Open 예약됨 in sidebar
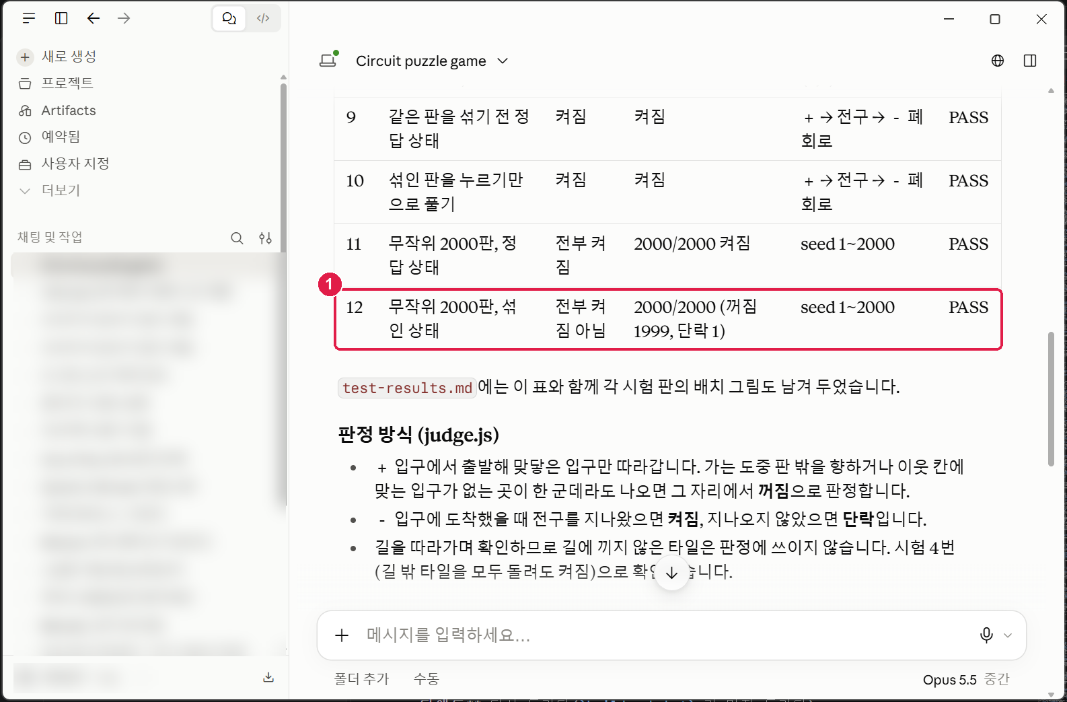 click(x=61, y=137)
